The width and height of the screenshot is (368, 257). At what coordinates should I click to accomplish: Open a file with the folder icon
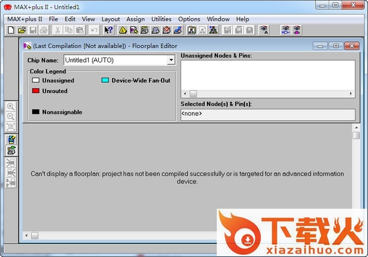click(x=22, y=30)
